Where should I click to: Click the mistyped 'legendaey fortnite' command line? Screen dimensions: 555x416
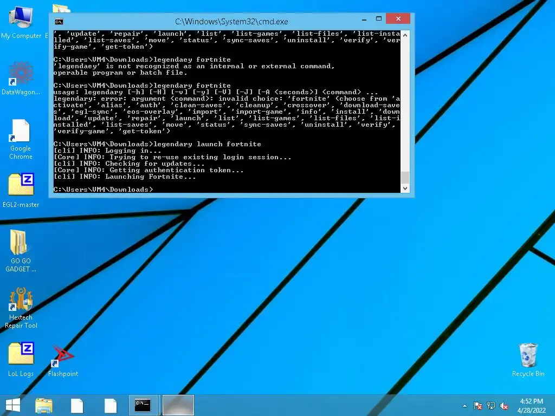[142, 60]
